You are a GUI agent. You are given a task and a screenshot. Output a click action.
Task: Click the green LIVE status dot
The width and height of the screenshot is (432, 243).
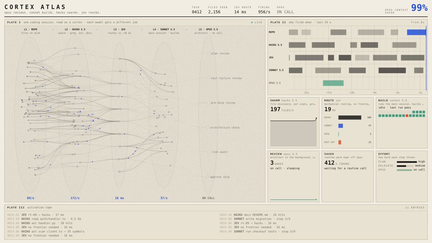click(252, 22)
